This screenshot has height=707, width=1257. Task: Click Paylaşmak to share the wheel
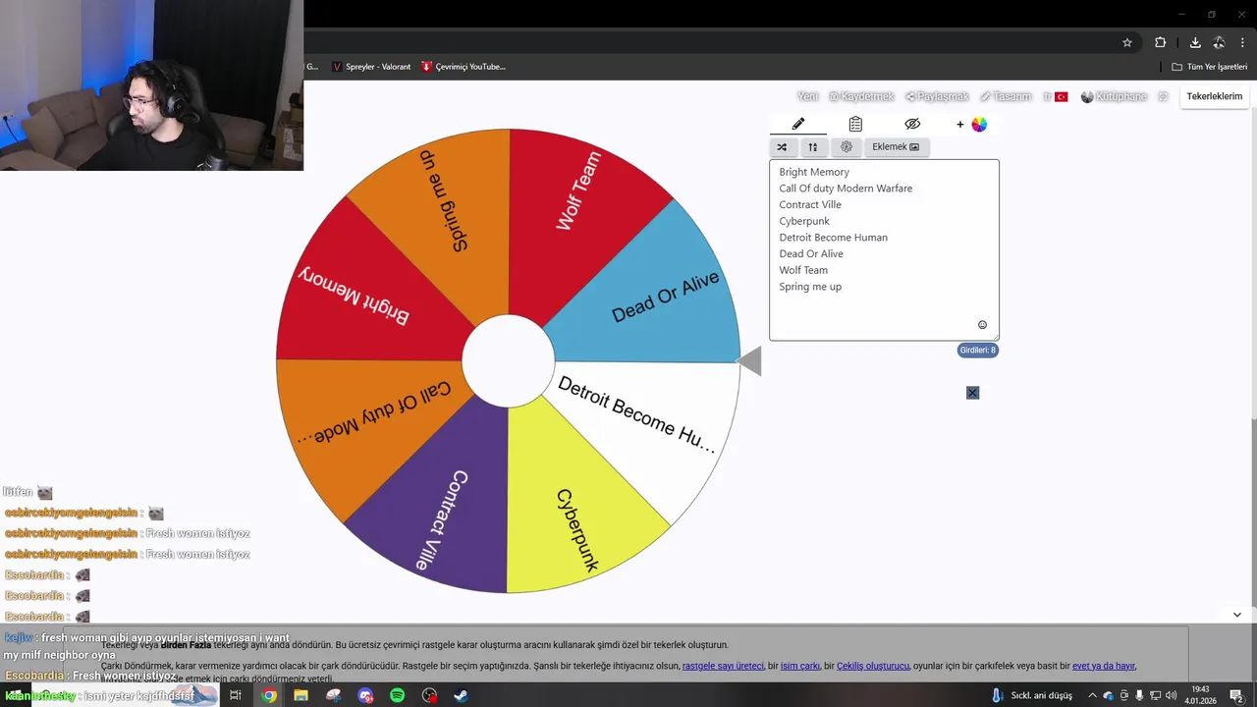[x=937, y=96]
